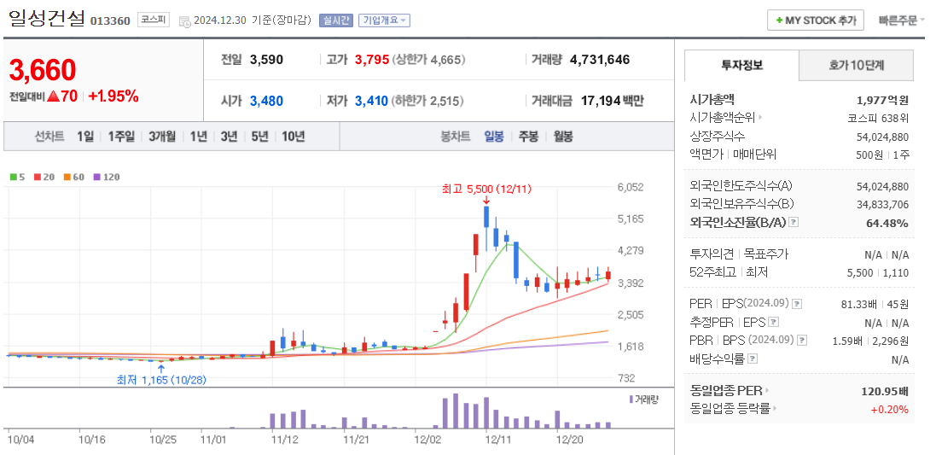Click purple 120-day moving average legend marker
The image size is (936, 455).
(97, 177)
